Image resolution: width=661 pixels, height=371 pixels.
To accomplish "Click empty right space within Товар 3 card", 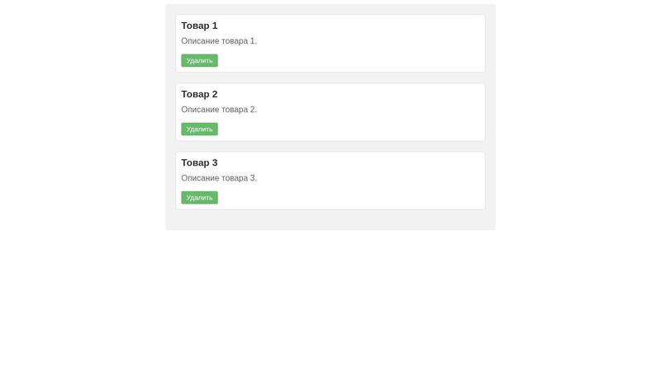I will tap(397, 180).
